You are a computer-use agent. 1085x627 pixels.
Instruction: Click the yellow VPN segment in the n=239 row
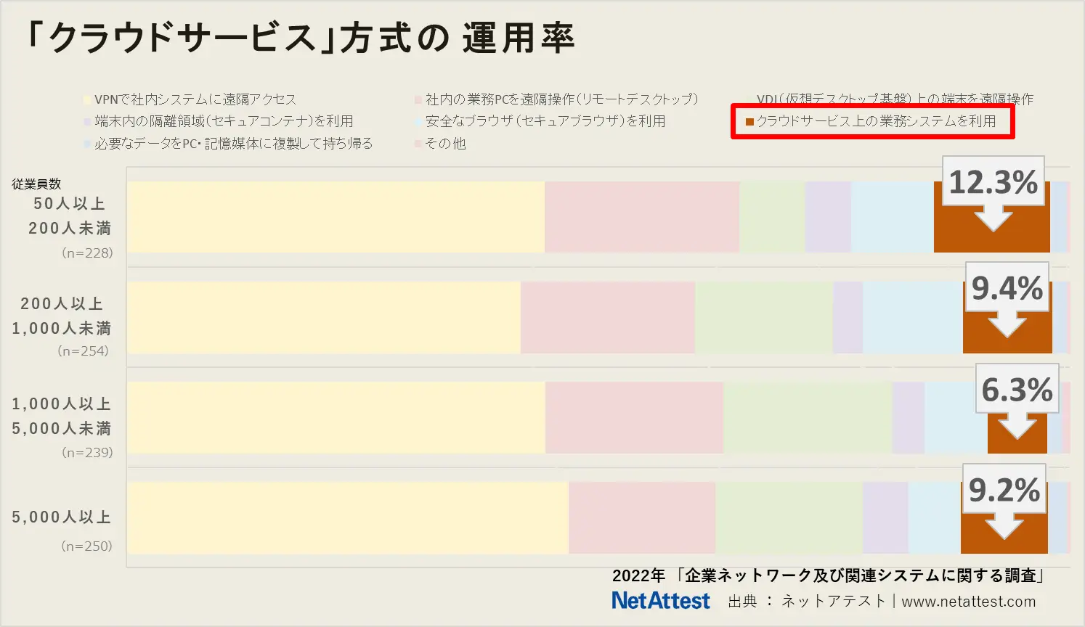click(336, 418)
